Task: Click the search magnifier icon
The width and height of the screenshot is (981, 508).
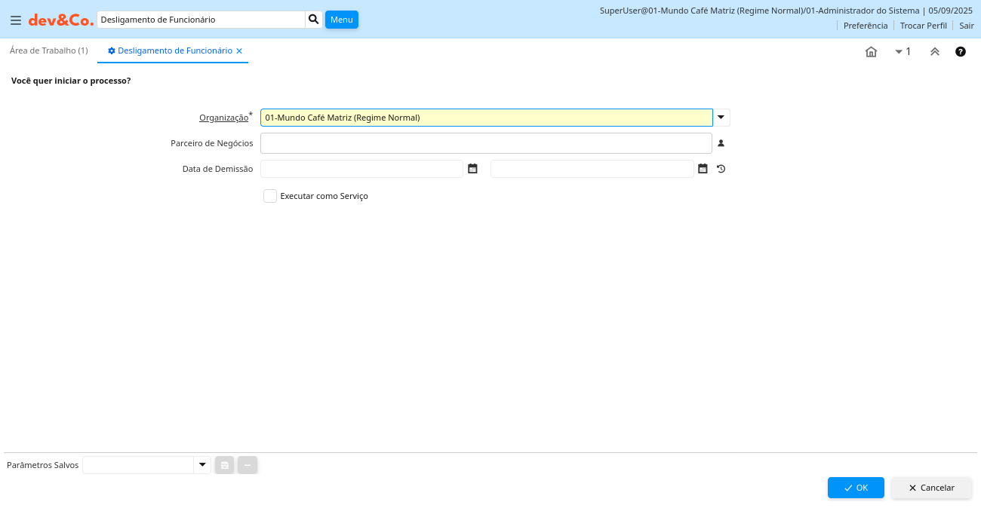Action: click(x=314, y=20)
